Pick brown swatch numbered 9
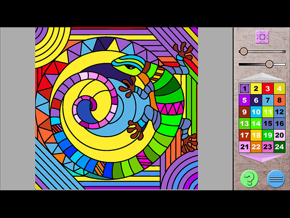290x218 pixels. (244, 112)
